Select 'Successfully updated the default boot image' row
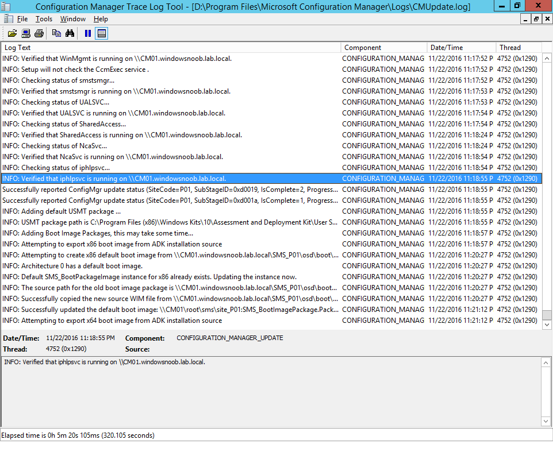The image size is (553, 459). 271,310
